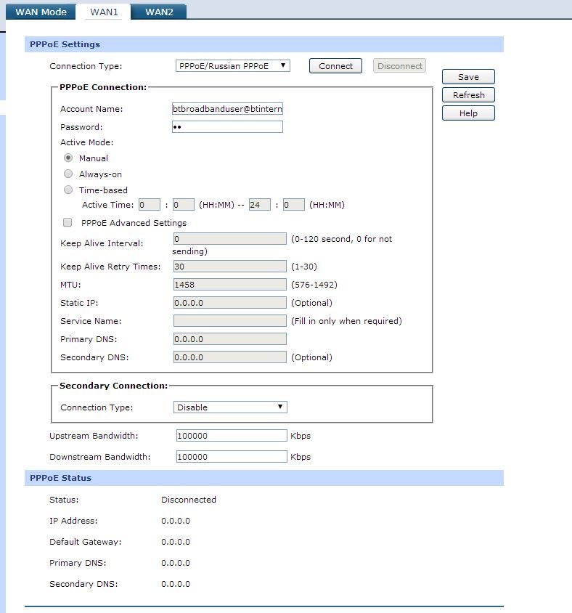Click the Upstream Bandwidth field
The image size is (572, 613).
click(x=232, y=436)
